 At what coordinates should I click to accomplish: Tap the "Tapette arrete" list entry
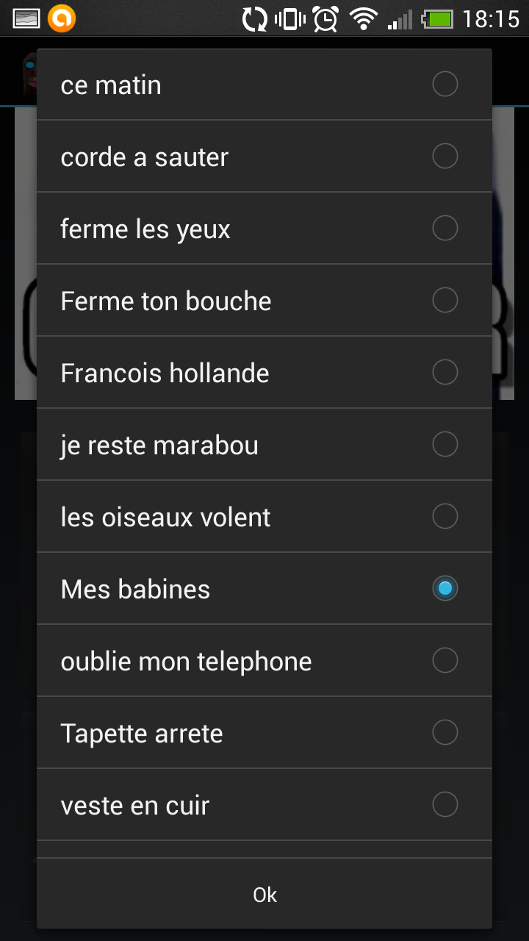(445, 733)
